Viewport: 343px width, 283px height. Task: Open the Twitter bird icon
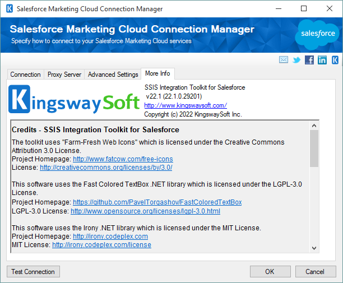pos(296,60)
